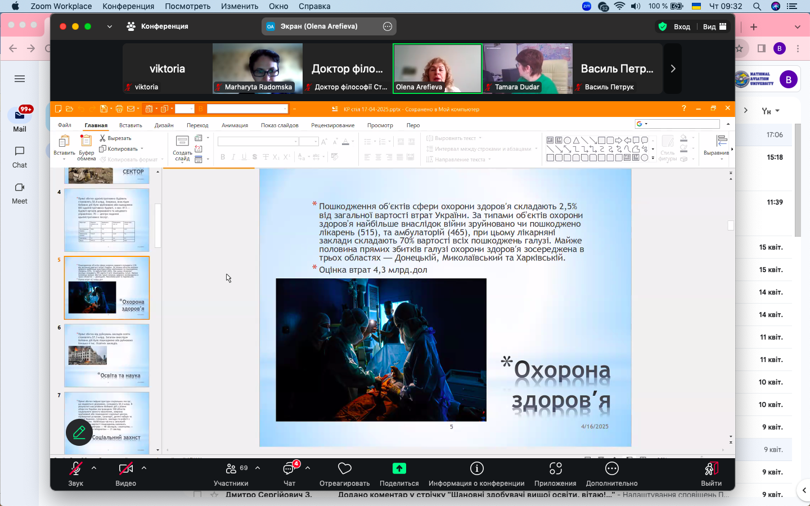Open Дополнительно more options
This screenshot has height=506, width=810.
point(611,473)
